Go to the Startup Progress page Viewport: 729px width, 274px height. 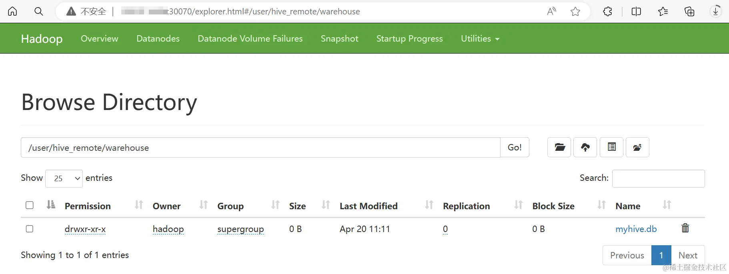coord(409,39)
